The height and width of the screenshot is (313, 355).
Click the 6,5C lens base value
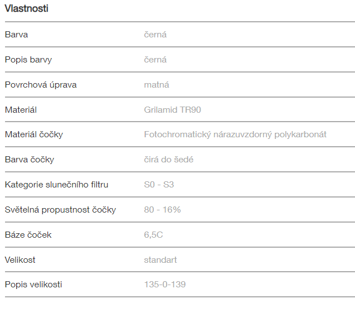(x=153, y=235)
